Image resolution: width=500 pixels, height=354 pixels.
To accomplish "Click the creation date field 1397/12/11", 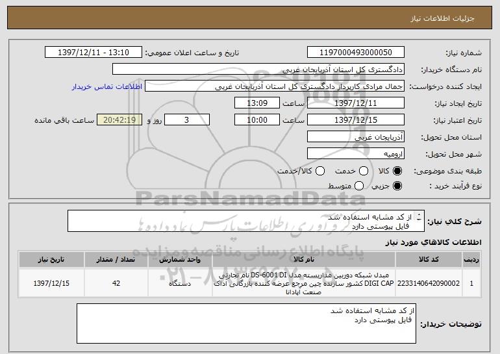I will [356, 103].
